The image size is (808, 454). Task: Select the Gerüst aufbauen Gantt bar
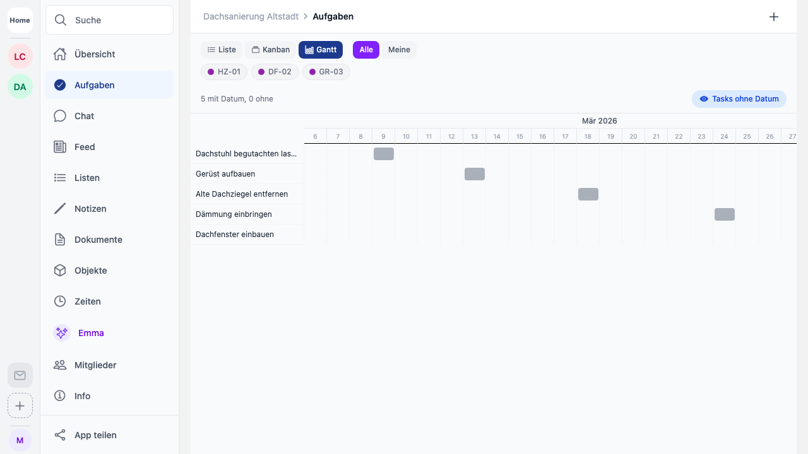(475, 174)
